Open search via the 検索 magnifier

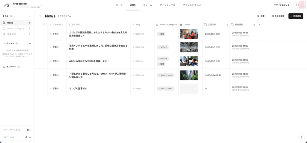pos(261,16)
